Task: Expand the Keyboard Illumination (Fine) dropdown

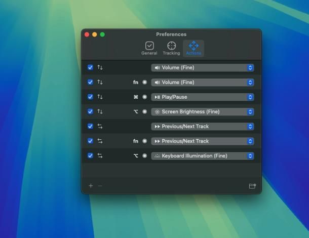Action: (203, 156)
